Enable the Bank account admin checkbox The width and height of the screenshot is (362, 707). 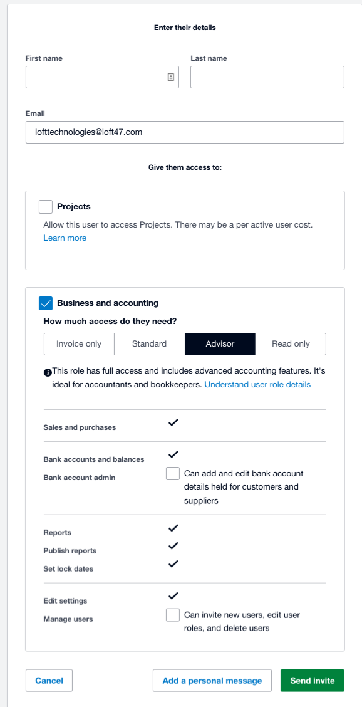173,474
